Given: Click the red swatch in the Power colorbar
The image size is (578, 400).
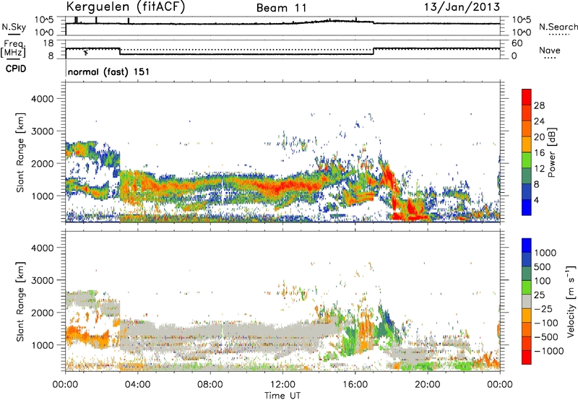Looking at the screenshot, I should point(527,97).
